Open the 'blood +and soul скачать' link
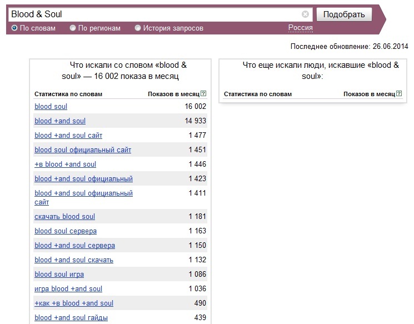The width and height of the screenshot is (414, 324). point(74,260)
